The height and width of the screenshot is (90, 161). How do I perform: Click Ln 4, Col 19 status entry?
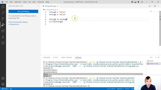[111, 89]
